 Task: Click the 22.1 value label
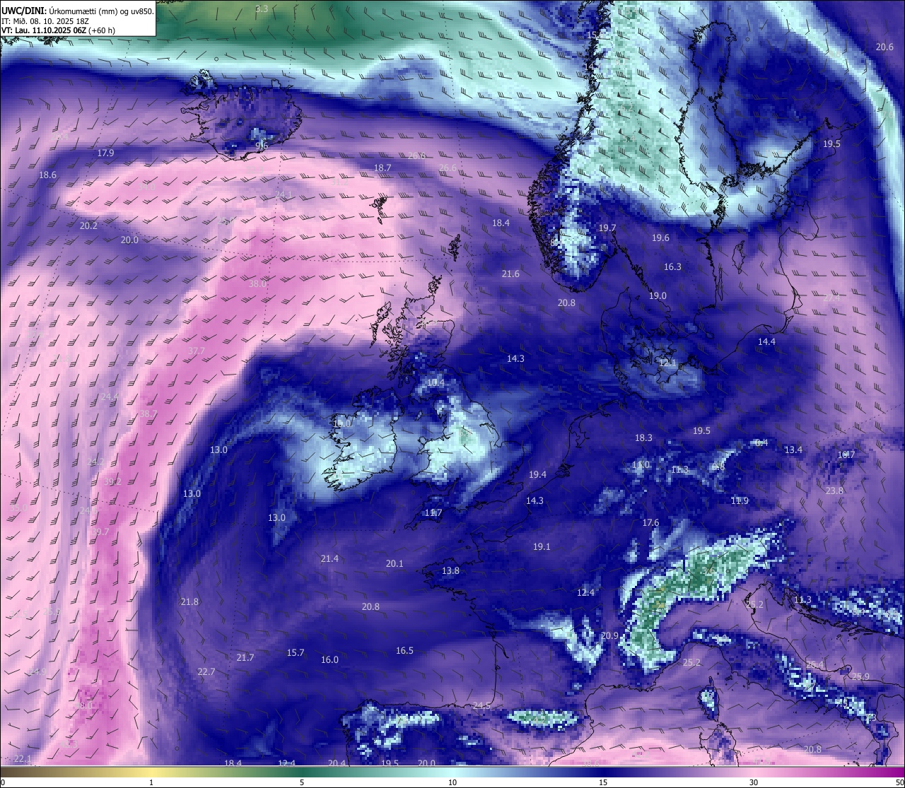tap(23, 758)
